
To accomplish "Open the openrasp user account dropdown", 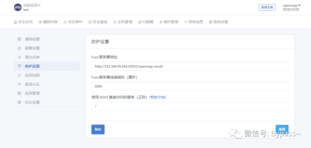I will pos(292,5).
